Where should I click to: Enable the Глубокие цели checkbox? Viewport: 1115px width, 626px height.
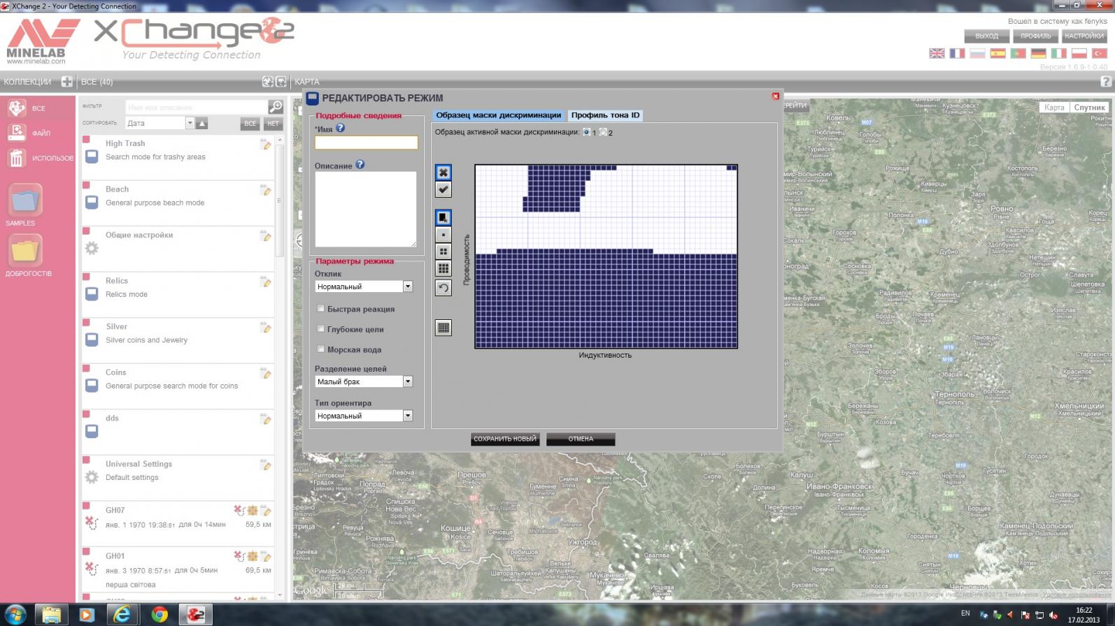321,328
